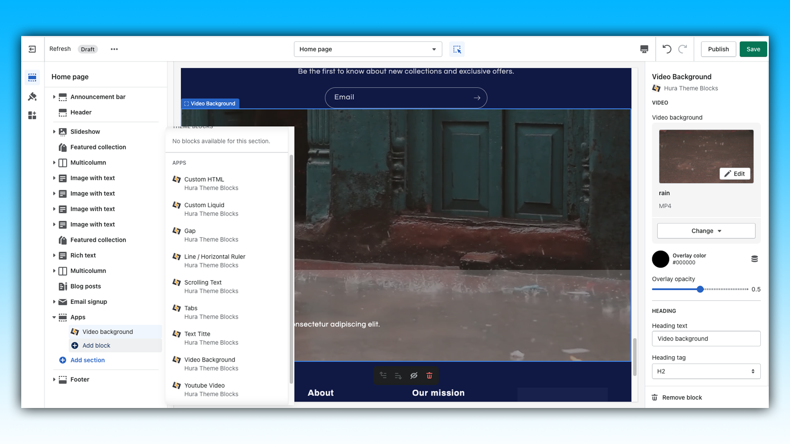The height and width of the screenshot is (444, 790).
Task: Move block down icon in preview toolbar
Action: coord(398,375)
